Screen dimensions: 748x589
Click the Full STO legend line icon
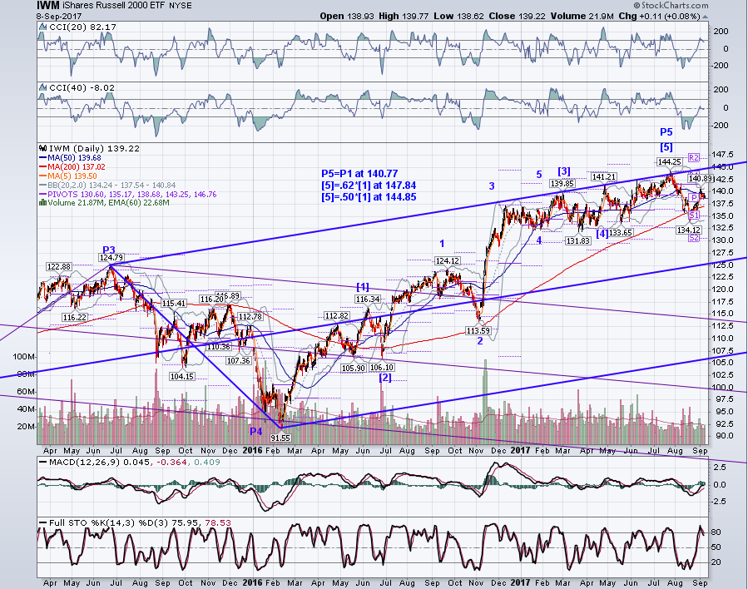[42, 523]
